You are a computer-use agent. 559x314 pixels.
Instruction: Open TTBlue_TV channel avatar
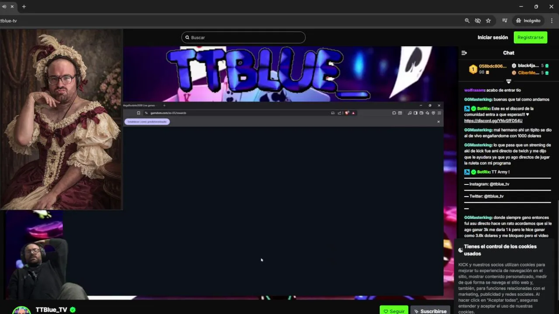coord(21,310)
